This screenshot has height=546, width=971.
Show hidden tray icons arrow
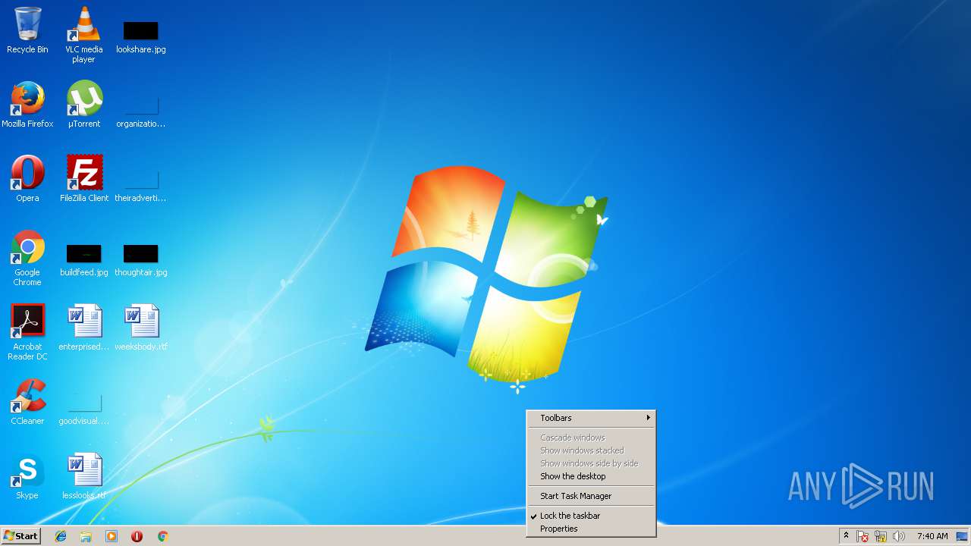tap(846, 536)
